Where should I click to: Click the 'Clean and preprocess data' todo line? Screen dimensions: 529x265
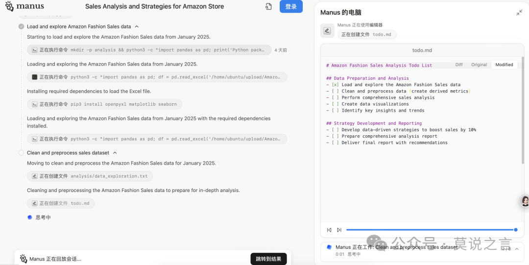click(398, 91)
